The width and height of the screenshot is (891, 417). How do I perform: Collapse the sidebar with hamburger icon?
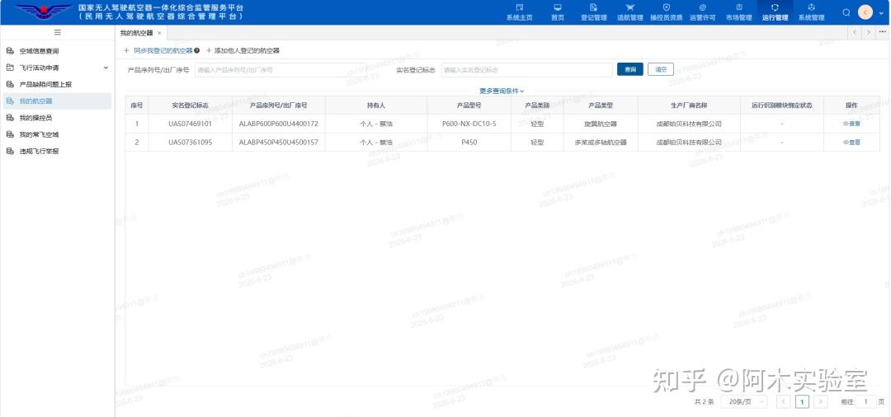click(58, 32)
